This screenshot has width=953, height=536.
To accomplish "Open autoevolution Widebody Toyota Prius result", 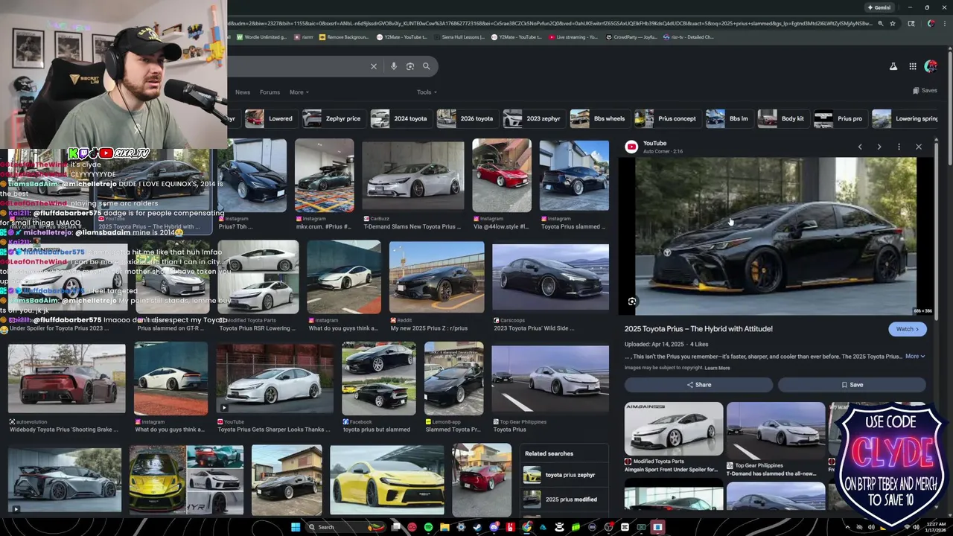I will (67, 387).
